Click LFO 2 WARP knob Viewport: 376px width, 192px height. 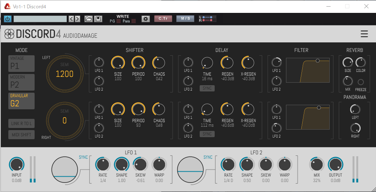[x=285, y=165]
